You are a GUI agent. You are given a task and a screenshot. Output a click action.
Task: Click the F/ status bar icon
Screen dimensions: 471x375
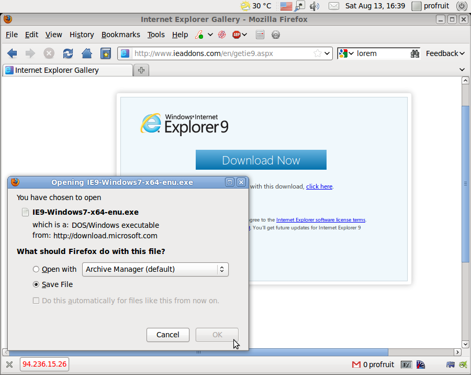[406, 365]
